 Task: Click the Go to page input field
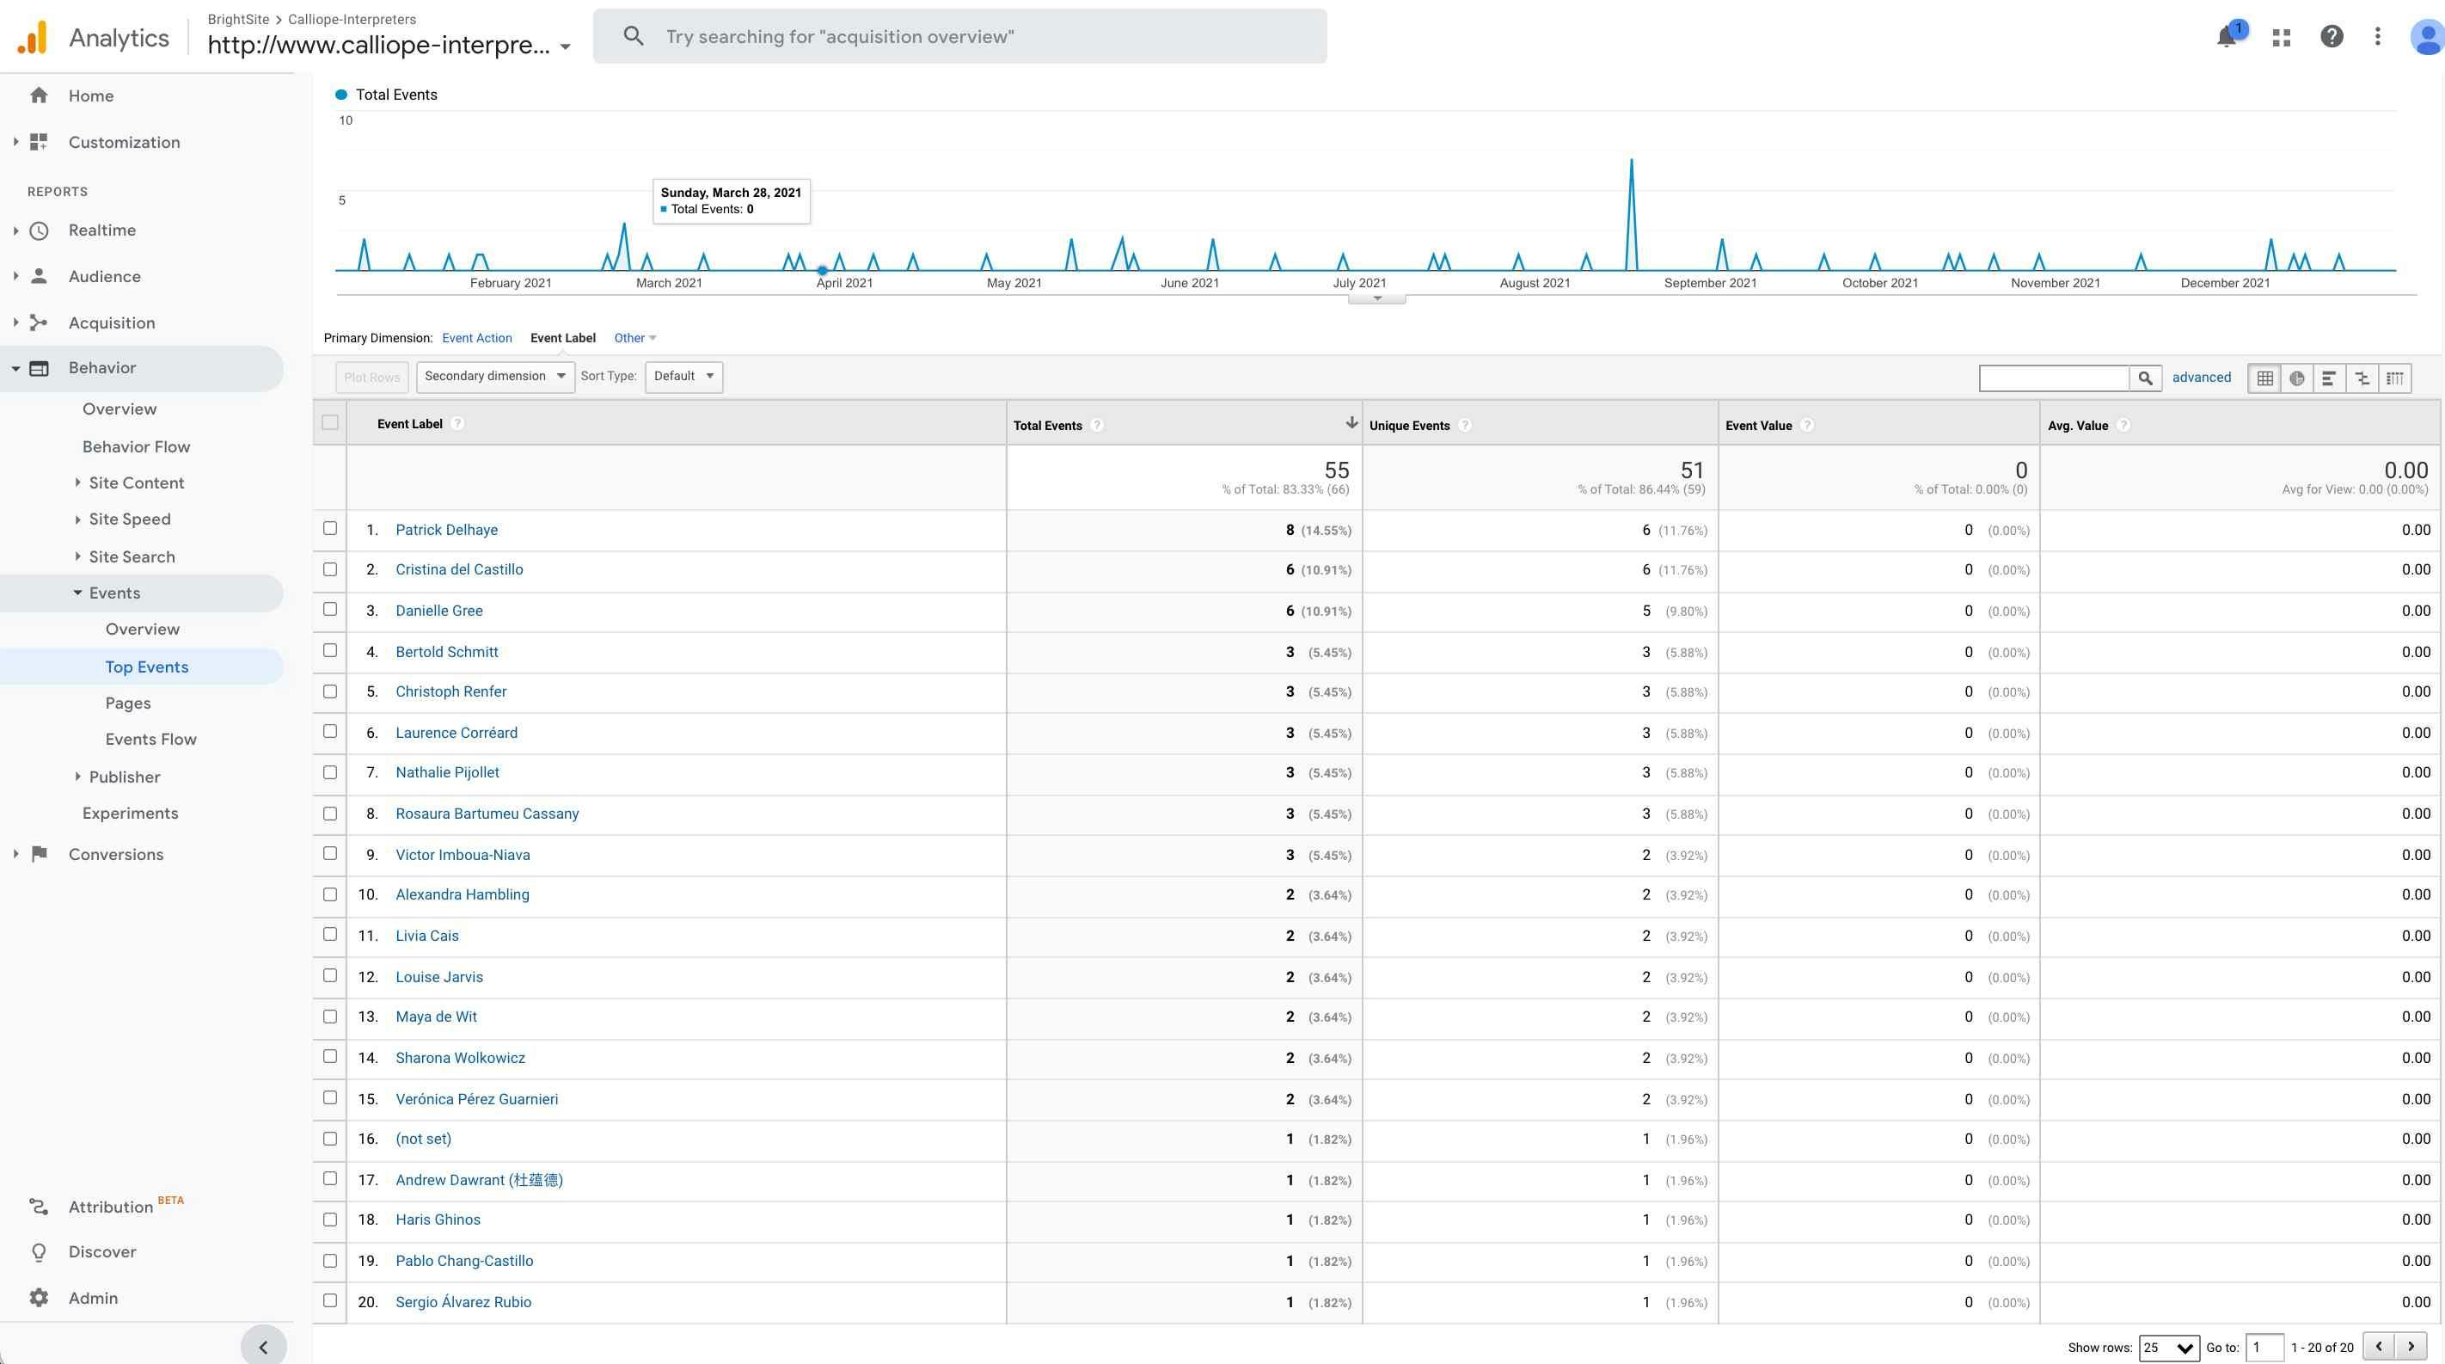coord(2264,1347)
